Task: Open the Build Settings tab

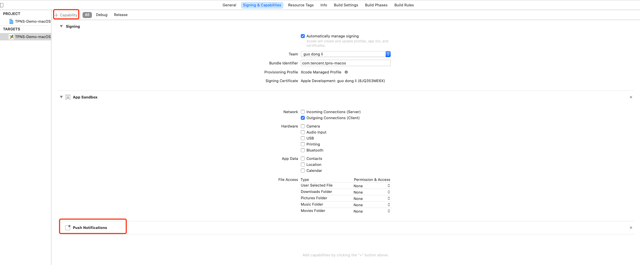Action: (346, 5)
